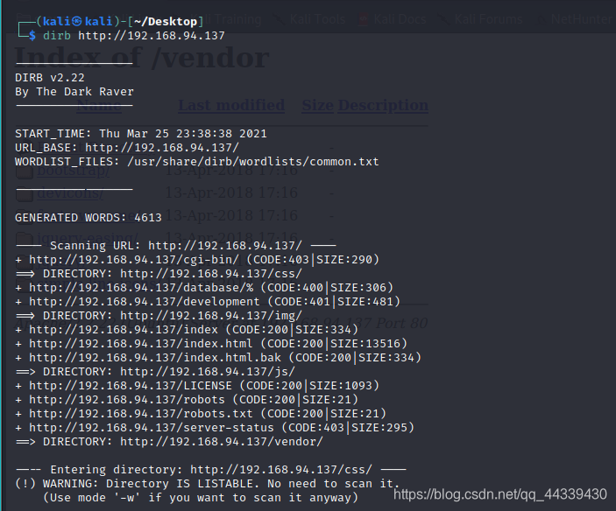Click the bootstrap folder icon
This screenshot has height=511, width=616.
coord(25,171)
